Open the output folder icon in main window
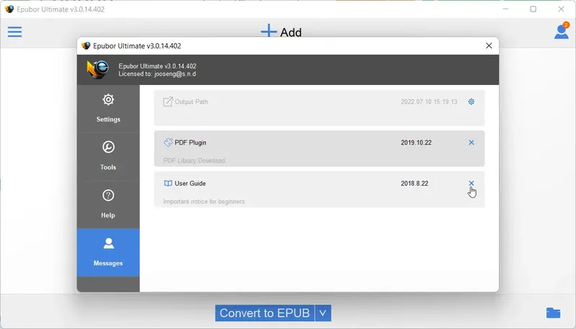The width and height of the screenshot is (576, 329). pos(553,313)
